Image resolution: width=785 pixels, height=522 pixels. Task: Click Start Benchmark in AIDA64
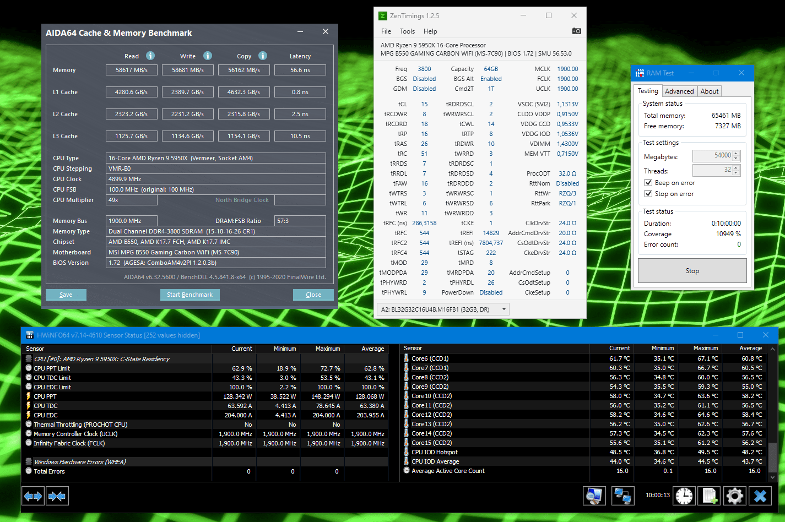[190, 295]
